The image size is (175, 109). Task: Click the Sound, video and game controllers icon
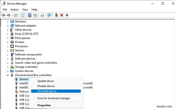(x=12, y=63)
